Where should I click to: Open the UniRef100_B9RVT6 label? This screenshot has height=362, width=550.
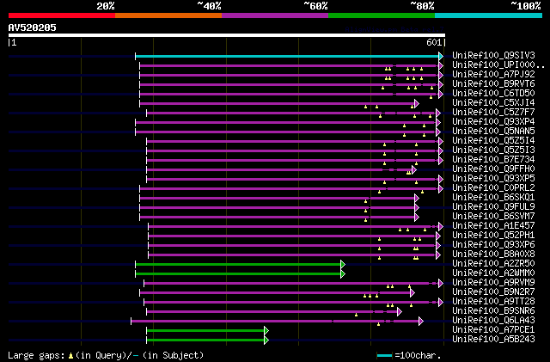click(x=493, y=84)
